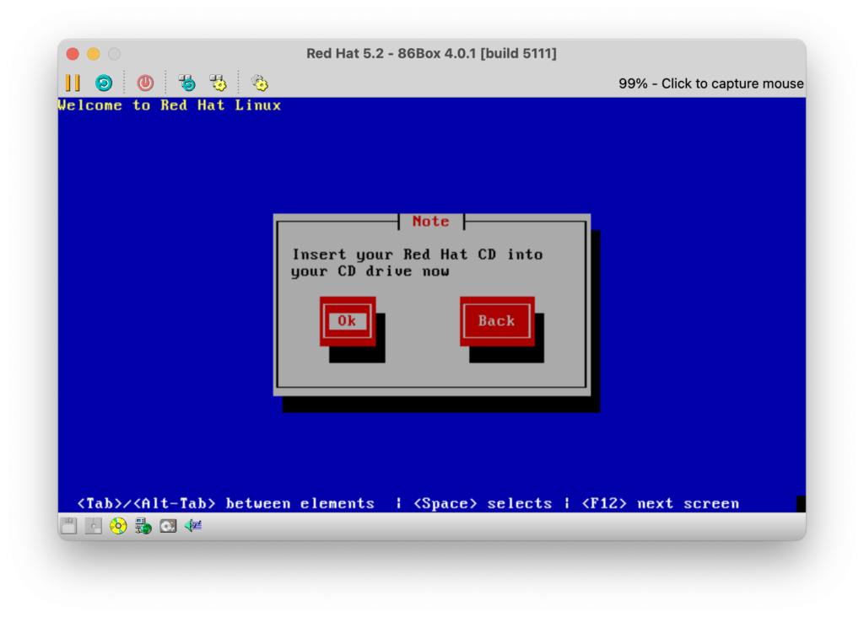
Task: Choose Back in the Note dialog
Action: coord(497,321)
